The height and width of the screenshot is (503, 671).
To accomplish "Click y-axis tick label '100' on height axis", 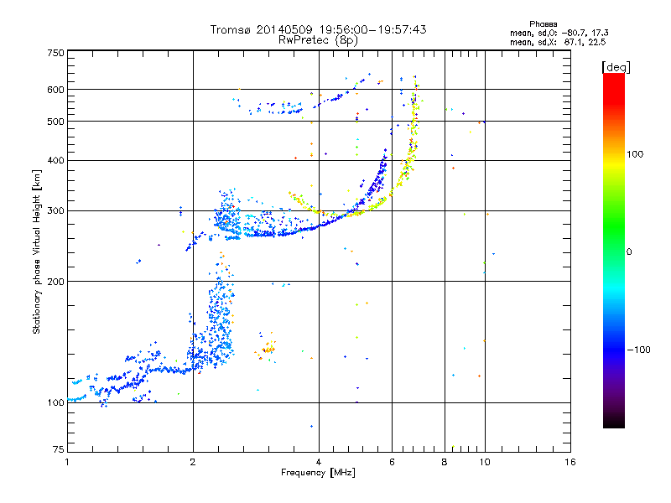I will [55, 402].
